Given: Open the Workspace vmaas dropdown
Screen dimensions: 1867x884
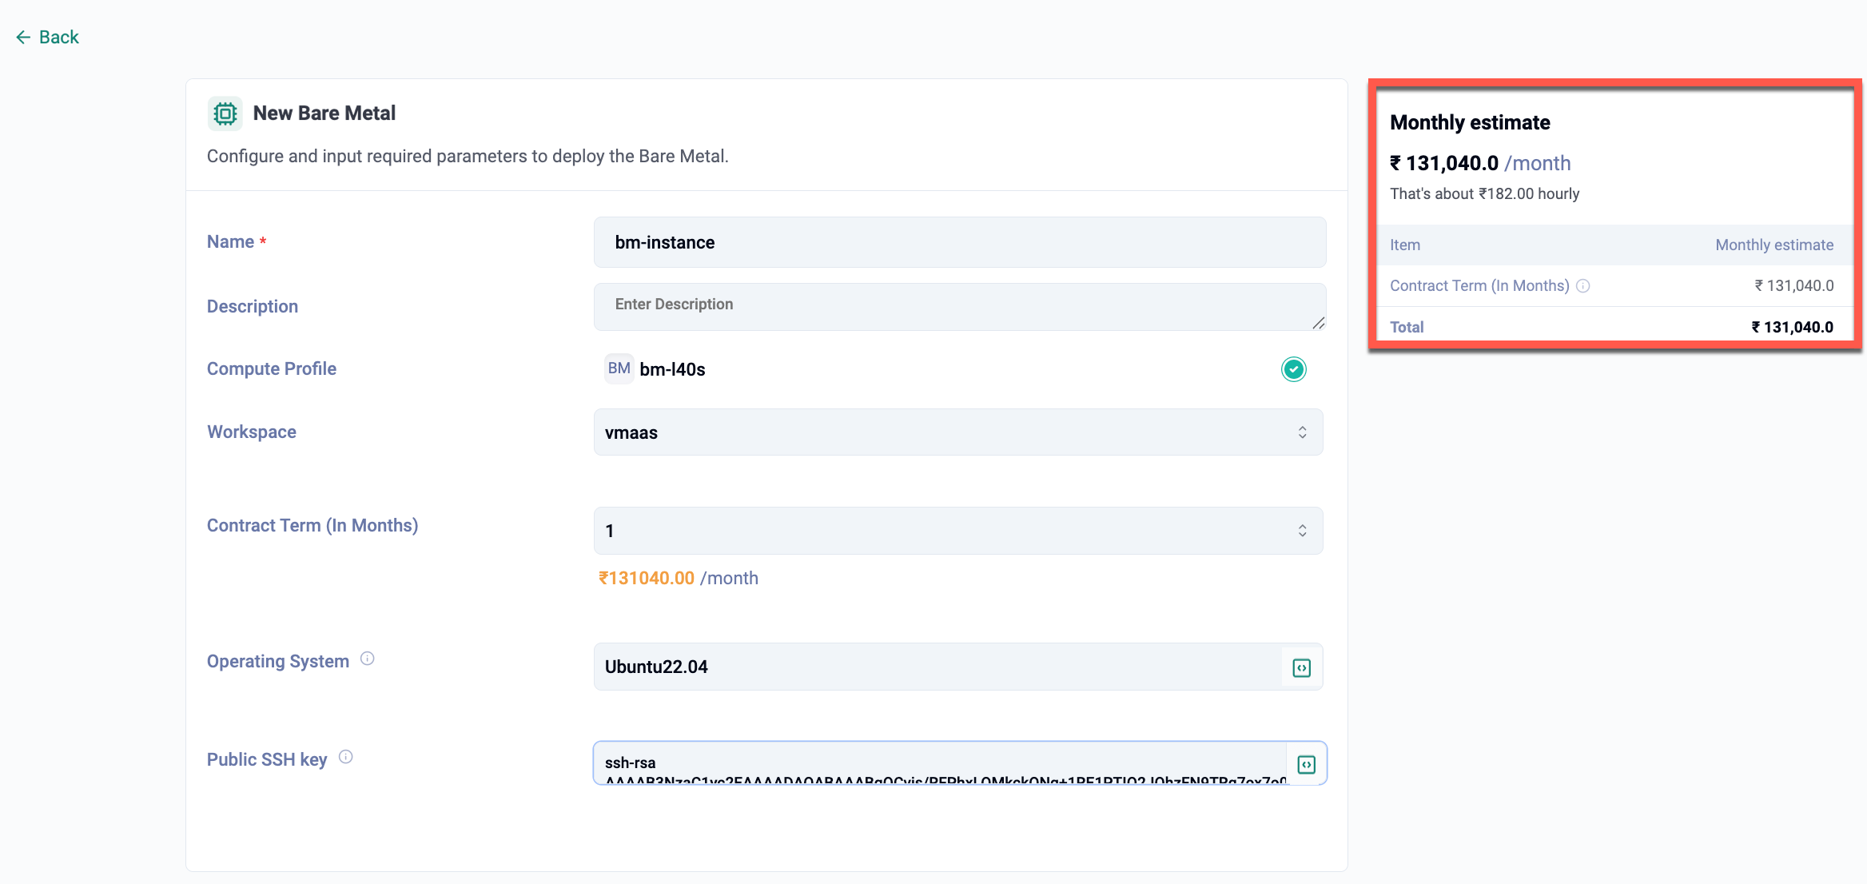Looking at the screenshot, I should [943, 432].
